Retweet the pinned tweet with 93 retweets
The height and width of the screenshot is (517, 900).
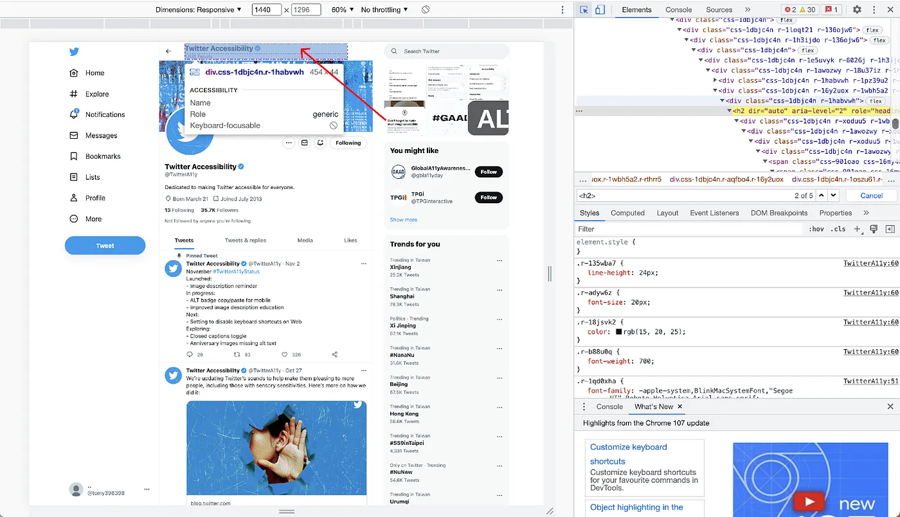pos(237,354)
